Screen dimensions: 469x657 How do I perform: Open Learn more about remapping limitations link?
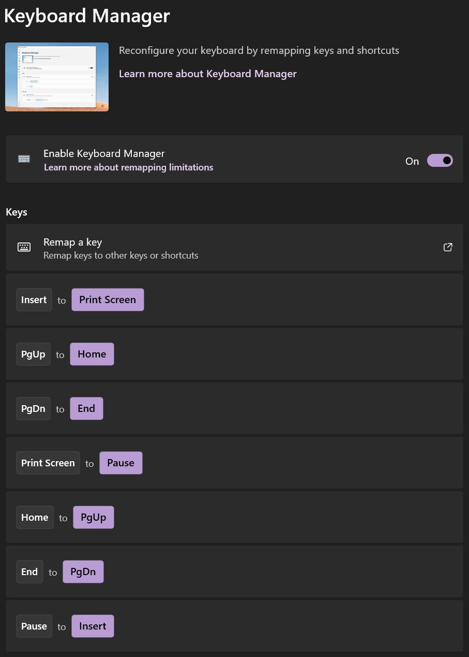click(x=128, y=167)
